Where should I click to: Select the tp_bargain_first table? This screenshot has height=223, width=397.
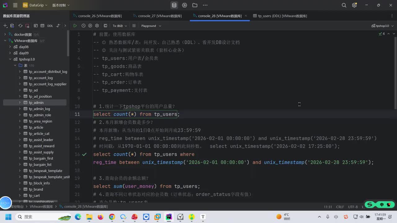pos(41,158)
